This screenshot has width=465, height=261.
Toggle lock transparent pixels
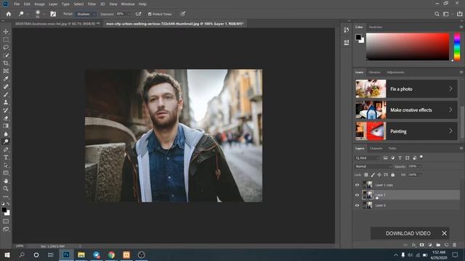(366, 175)
